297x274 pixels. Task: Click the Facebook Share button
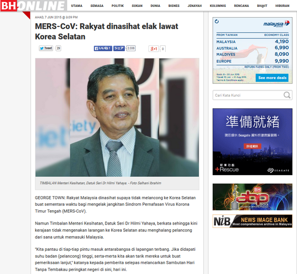119,49
